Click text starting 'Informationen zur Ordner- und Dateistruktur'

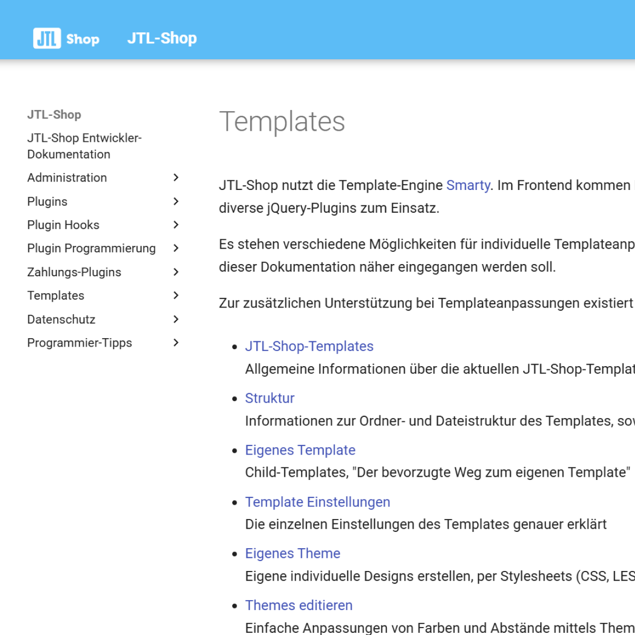coord(440,421)
